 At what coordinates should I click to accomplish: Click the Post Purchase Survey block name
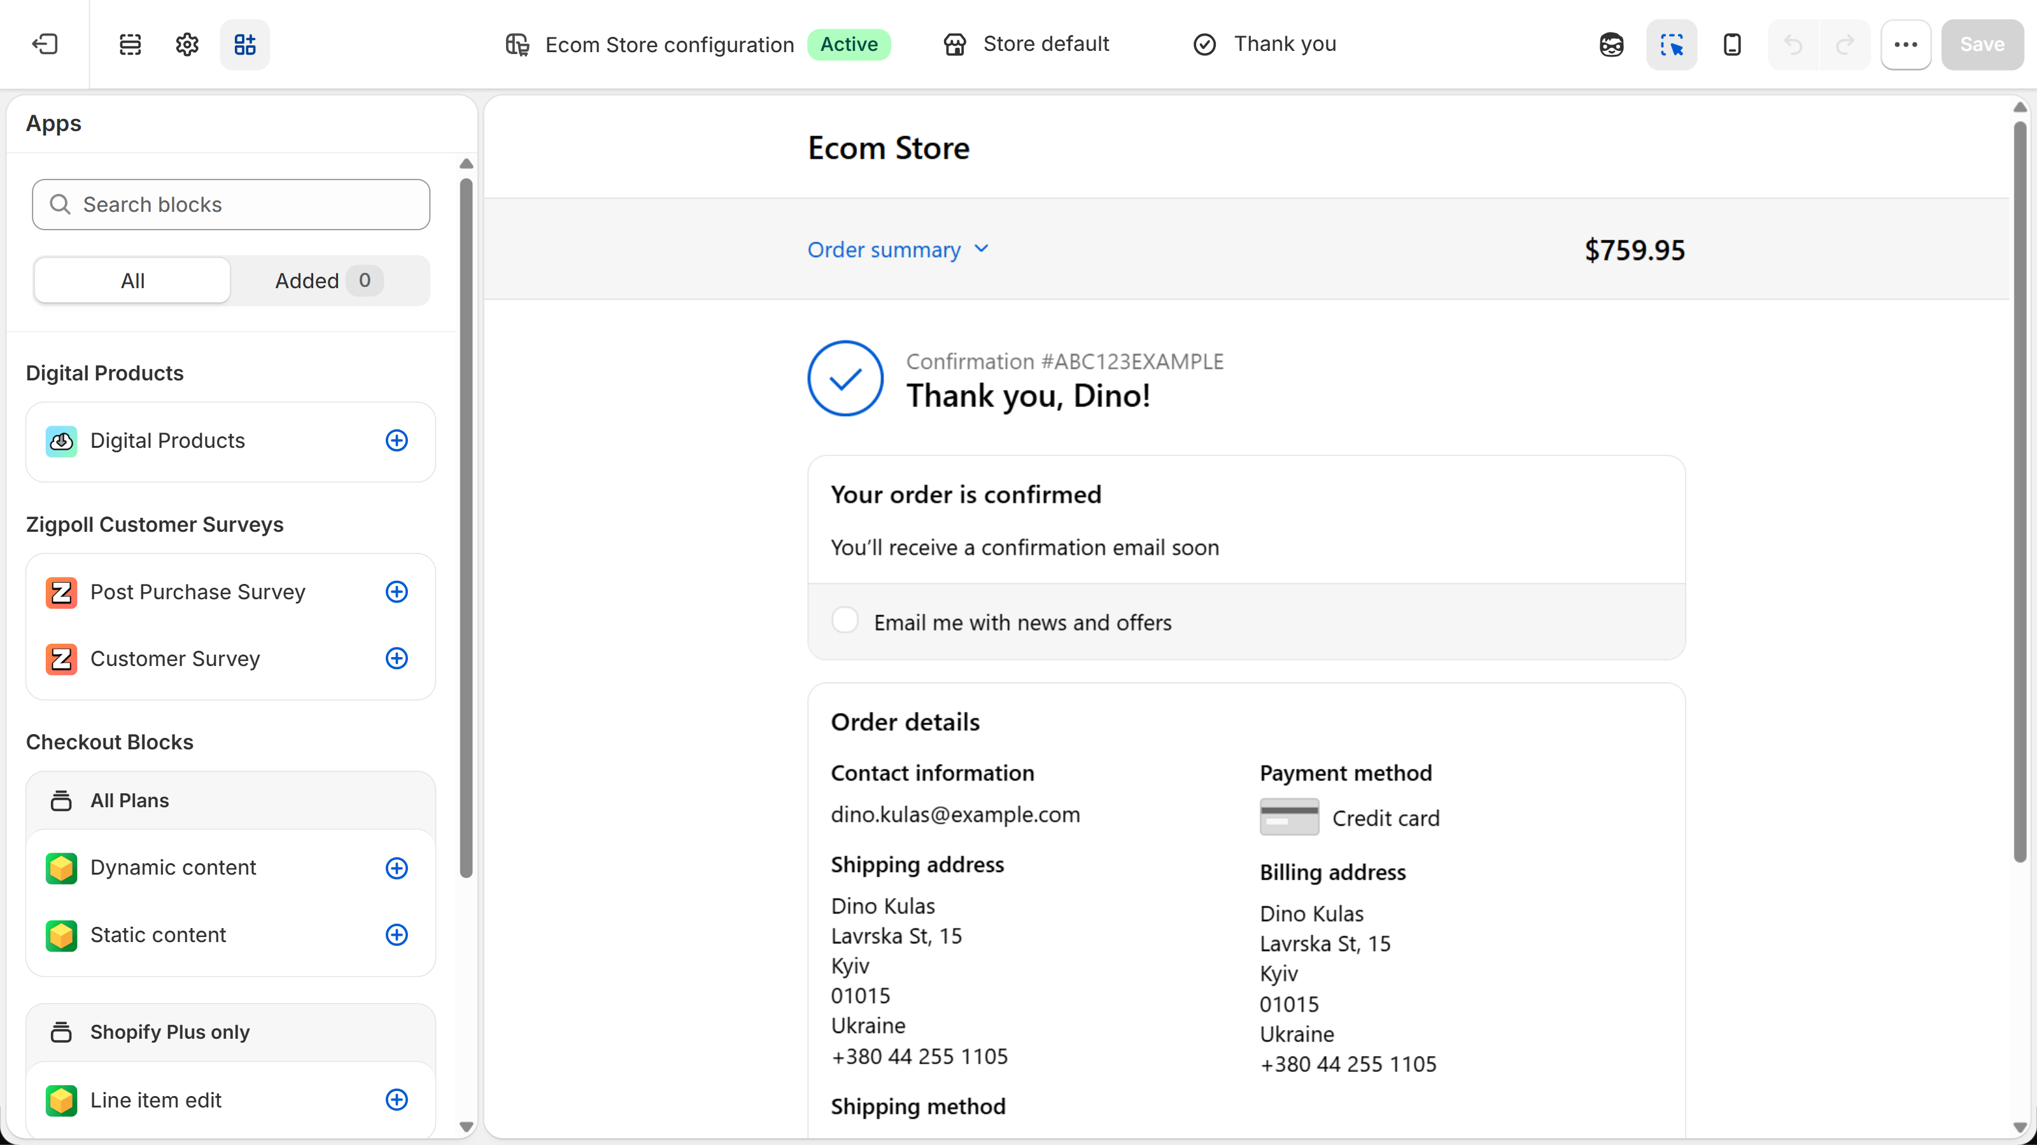pos(198,592)
